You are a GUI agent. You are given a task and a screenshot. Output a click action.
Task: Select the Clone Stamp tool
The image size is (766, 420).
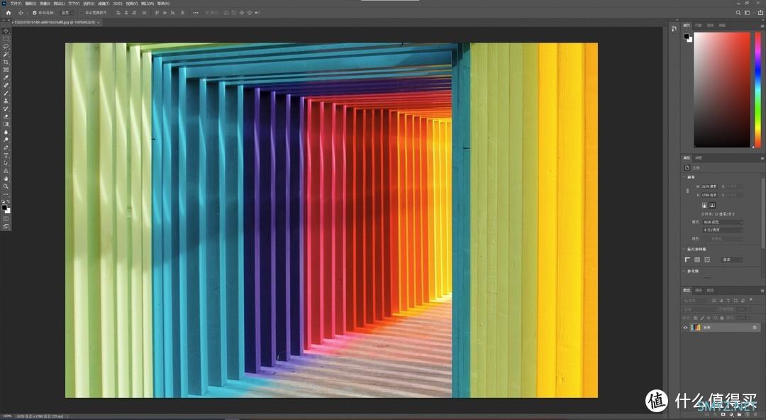6,101
